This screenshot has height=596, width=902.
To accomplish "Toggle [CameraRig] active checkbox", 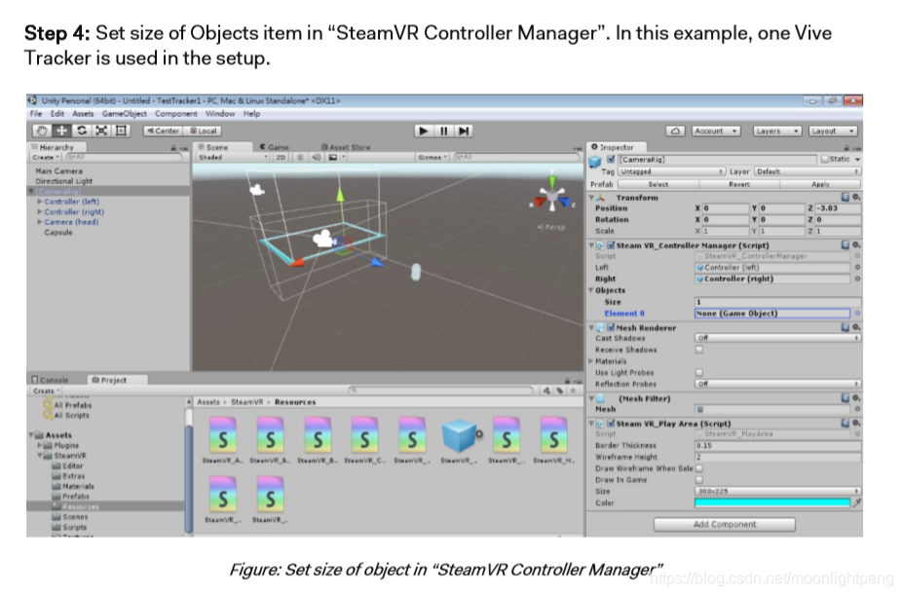I will point(611,160).
